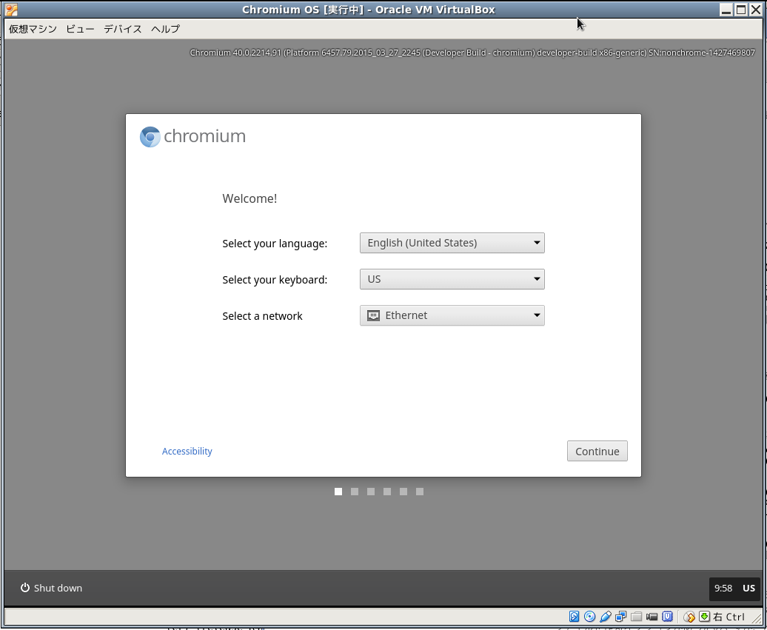Click the USB devices status icon

[606, 616]
